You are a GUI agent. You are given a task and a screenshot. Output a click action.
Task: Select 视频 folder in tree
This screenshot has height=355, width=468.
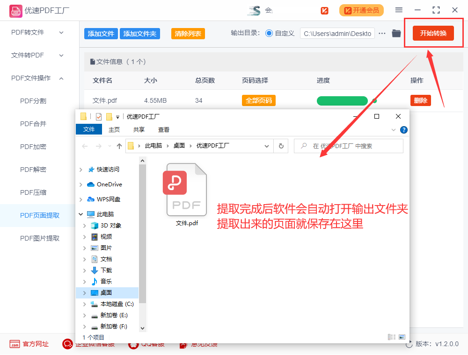click(x=102, y=237)
